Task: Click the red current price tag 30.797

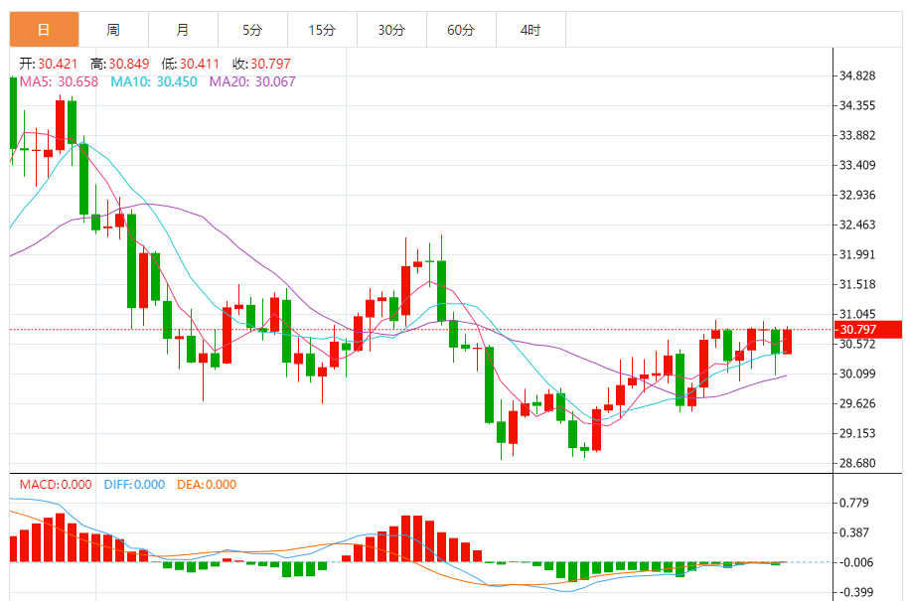Action: click(868, 329)
